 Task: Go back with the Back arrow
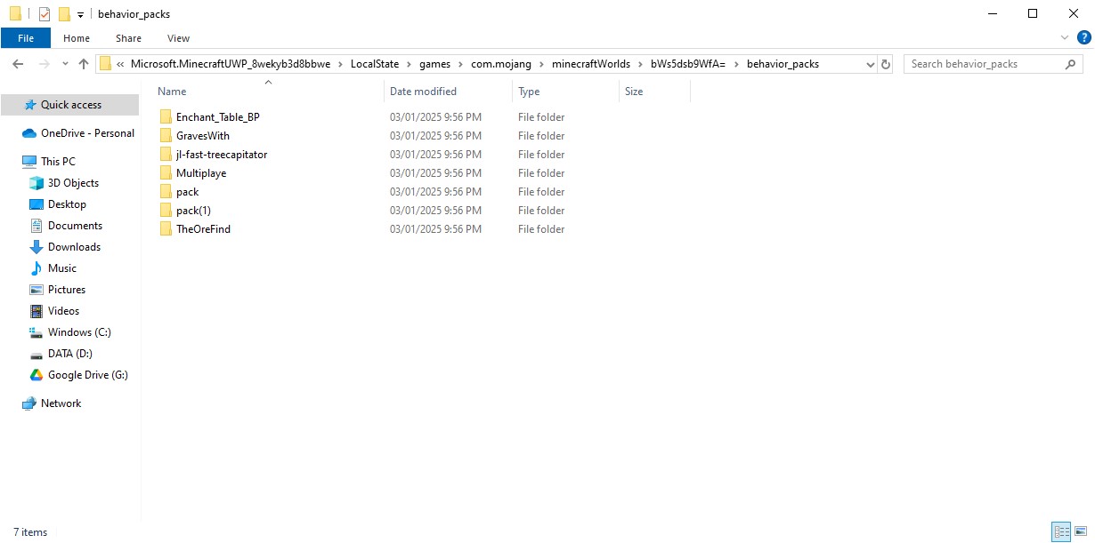[x=17, y=64]
